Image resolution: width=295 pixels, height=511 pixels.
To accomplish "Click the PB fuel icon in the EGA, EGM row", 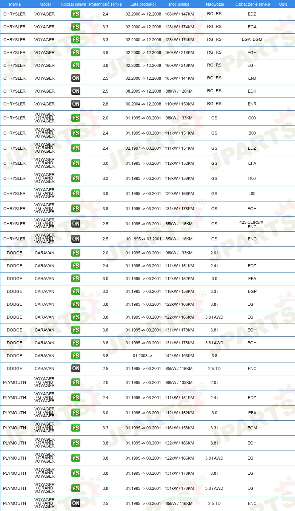I will coord(76,40).
